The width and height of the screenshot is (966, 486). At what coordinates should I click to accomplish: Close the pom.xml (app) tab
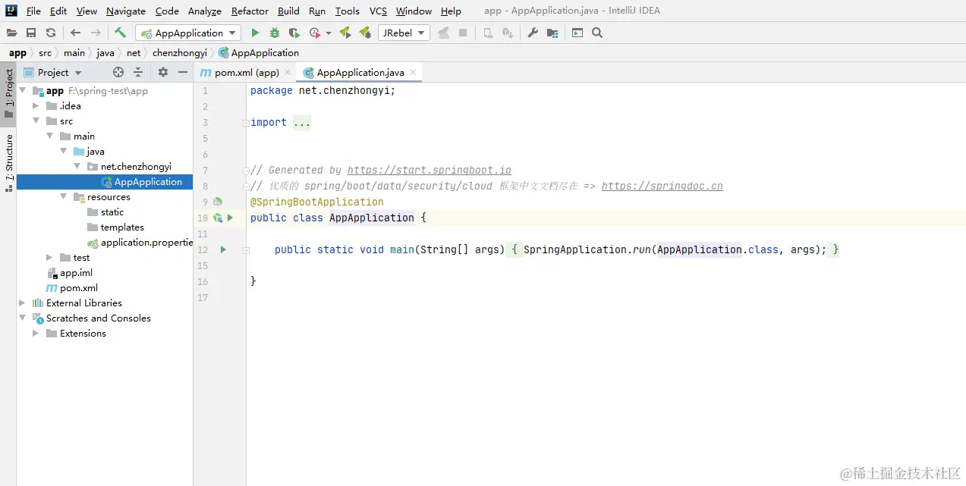(288, 73)
